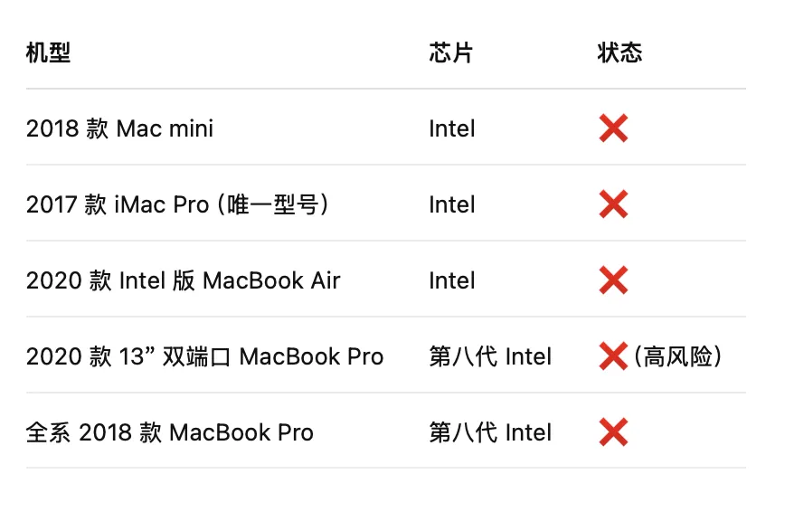Click the red X beside 高风险 label
This screenshot has height=512, width=794.
[613, 356]
